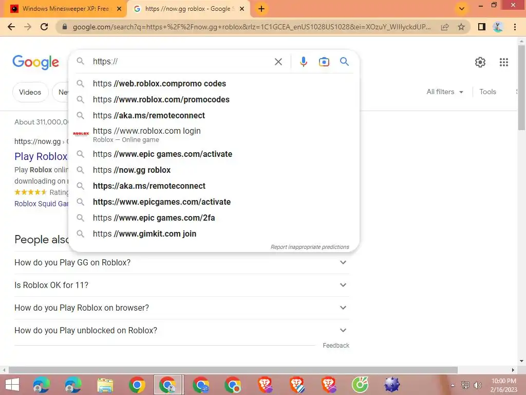Go forward in browser history
Viewport: 526px width, 395px height.
tap(28, 27)
